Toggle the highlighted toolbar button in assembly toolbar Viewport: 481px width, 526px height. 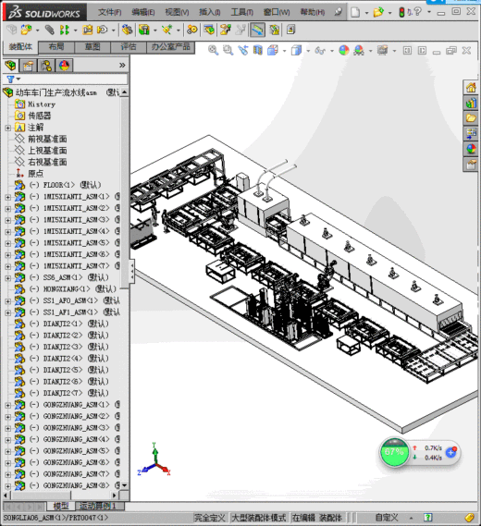(257, 31)
